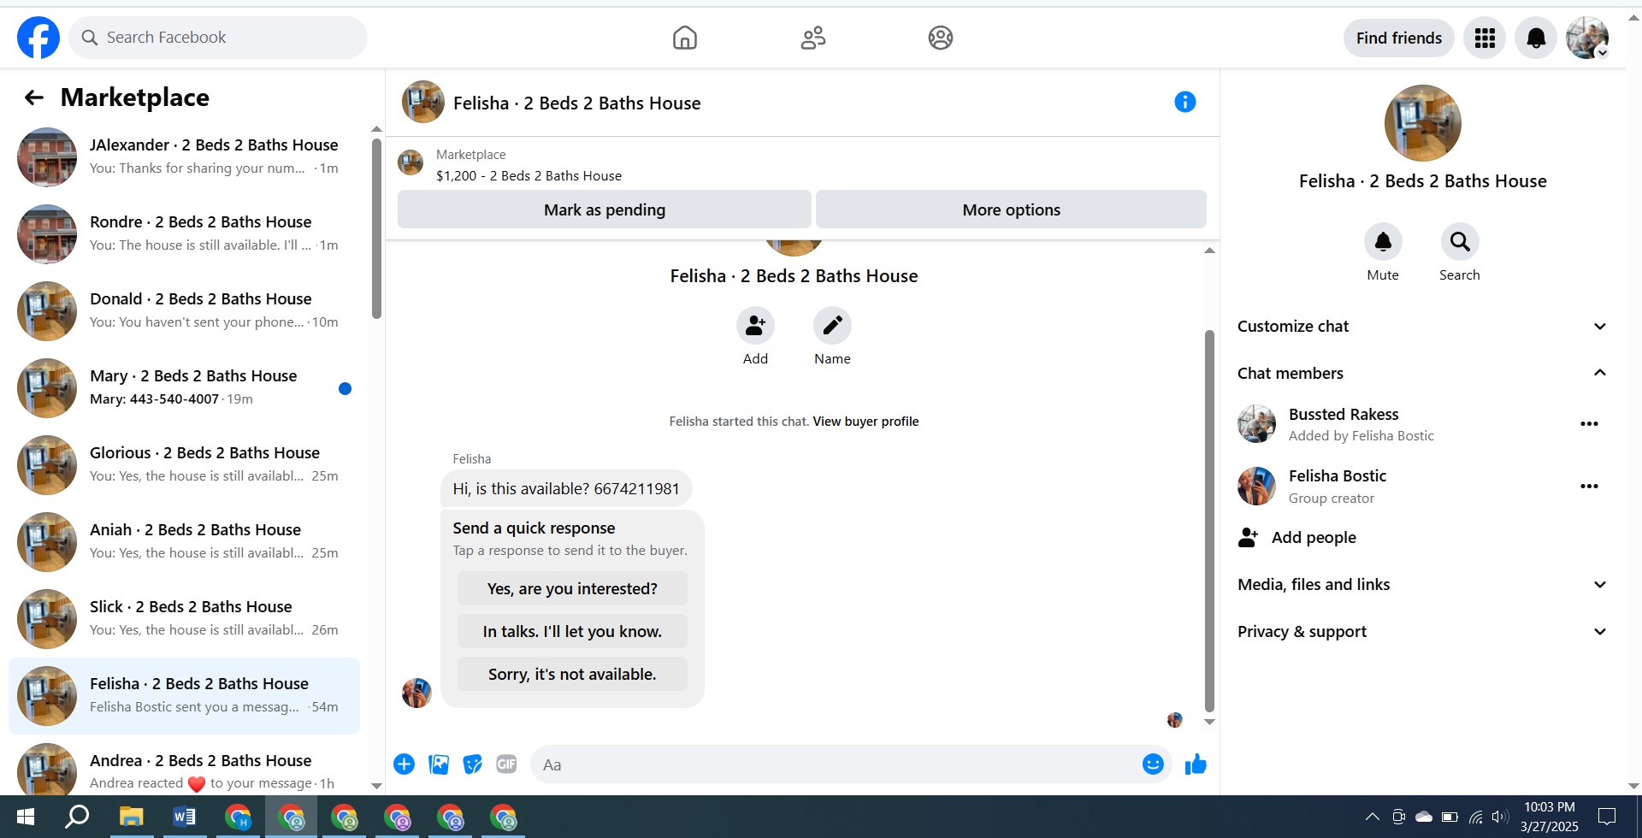Open the Windows notification center
Viewport: 1642px width, 838px height.
click(x=1607, y=817)
